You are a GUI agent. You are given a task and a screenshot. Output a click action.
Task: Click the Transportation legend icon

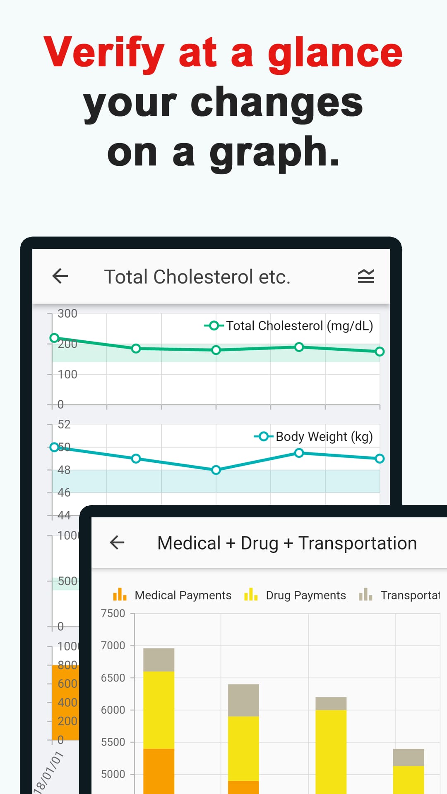coord(366,595)
